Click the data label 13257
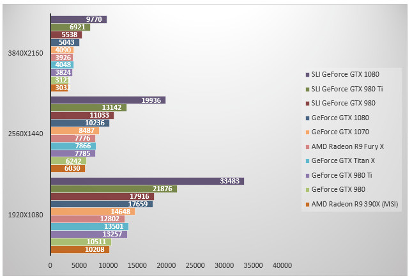Image resolution: width=412 pixels, height=280 pixels. [112, 234]
